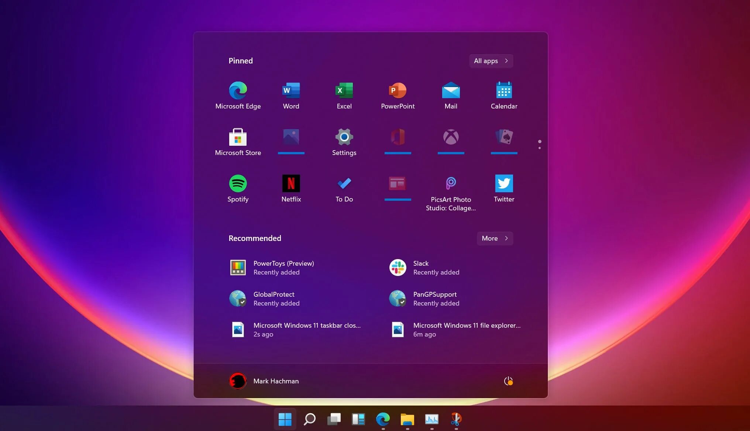Viewport: 750px width, 431px height.
Task: Select Microsoft Edge taskbar icon
Action: click(x=382, y=420)
